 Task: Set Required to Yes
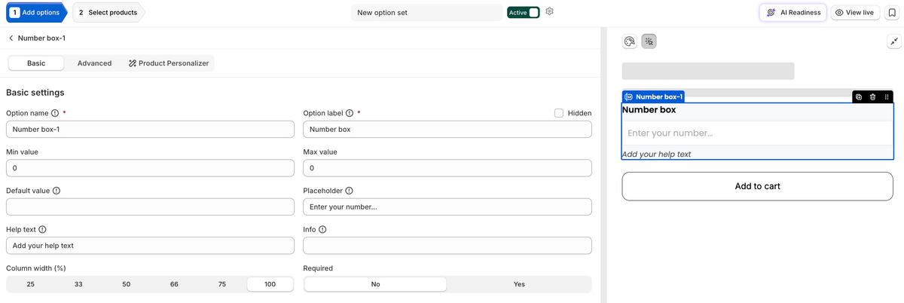click(519, 284)
